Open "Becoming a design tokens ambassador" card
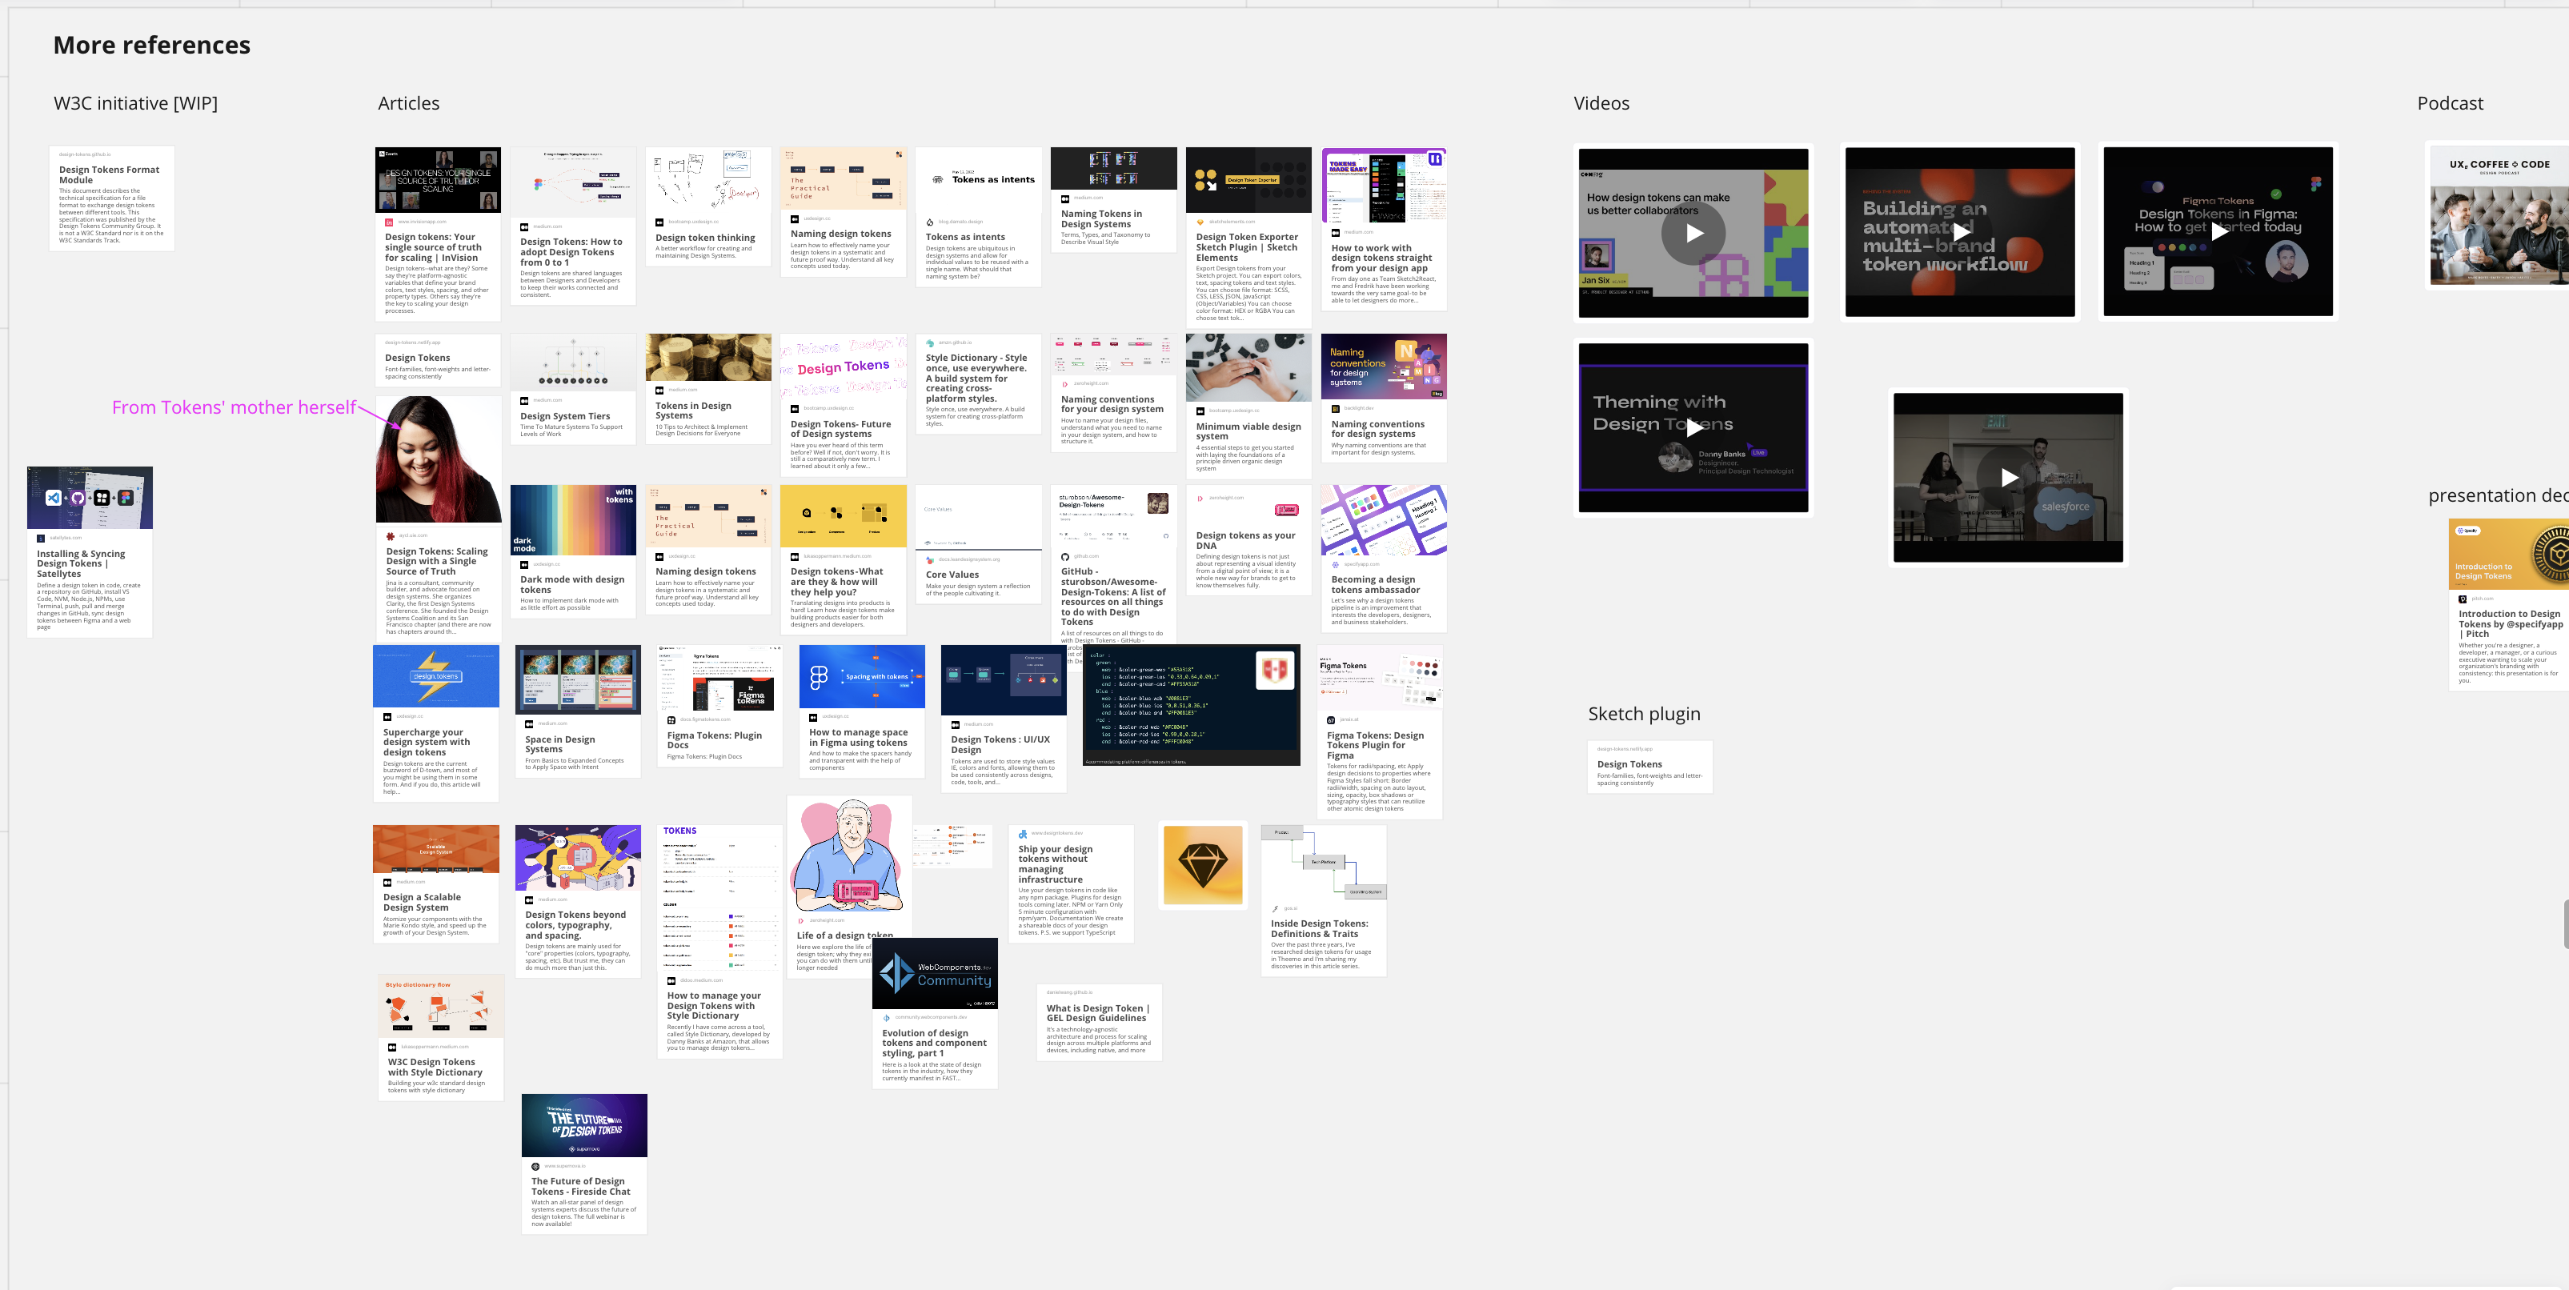This screenshot has height=1290, width=2569. point(1385,559)
